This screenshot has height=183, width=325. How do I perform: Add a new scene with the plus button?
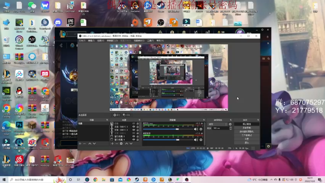coord(80,144)
